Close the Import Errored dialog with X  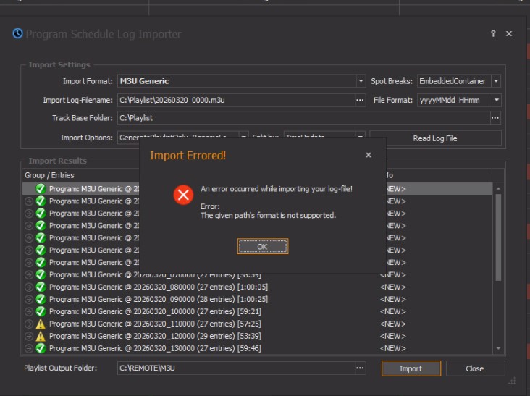coord(368,155)
